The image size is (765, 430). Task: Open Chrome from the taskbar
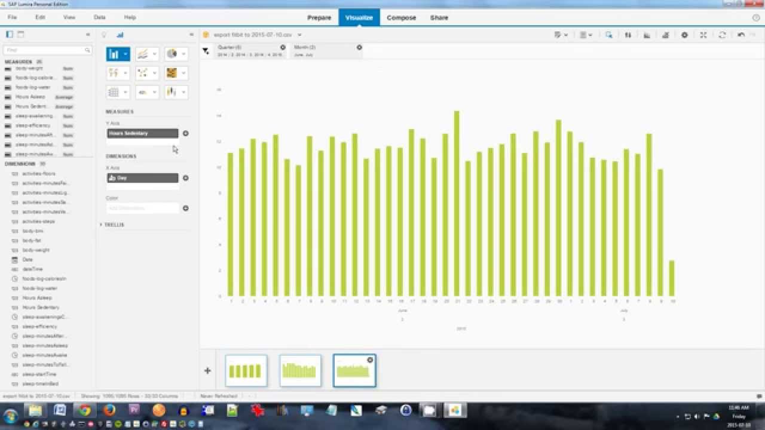(84, 410)
